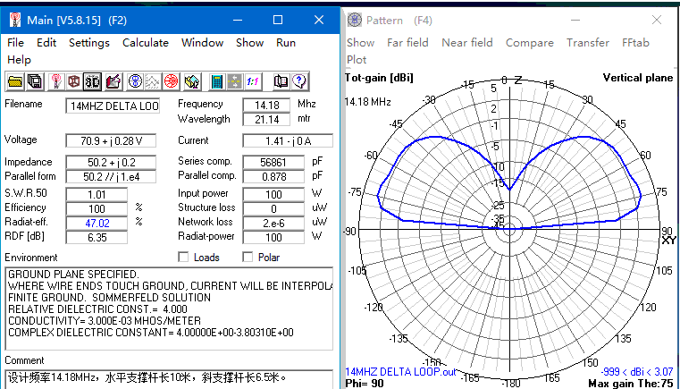Open the Settings menu

88,43
